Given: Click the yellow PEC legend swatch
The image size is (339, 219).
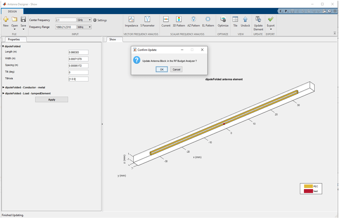Looking at the screenshot, I should (x=308, y=186).
